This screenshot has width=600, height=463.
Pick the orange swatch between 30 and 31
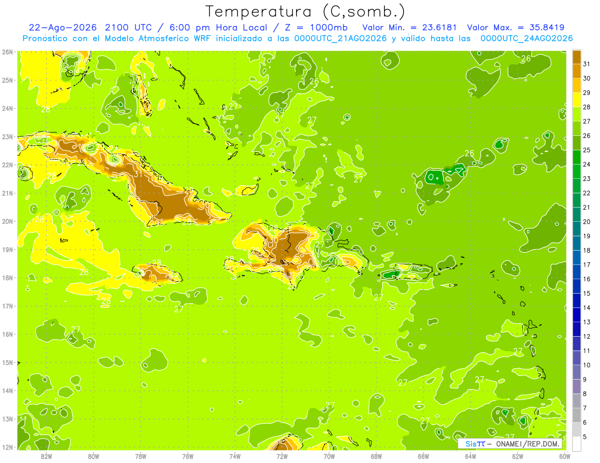point(576,71)
